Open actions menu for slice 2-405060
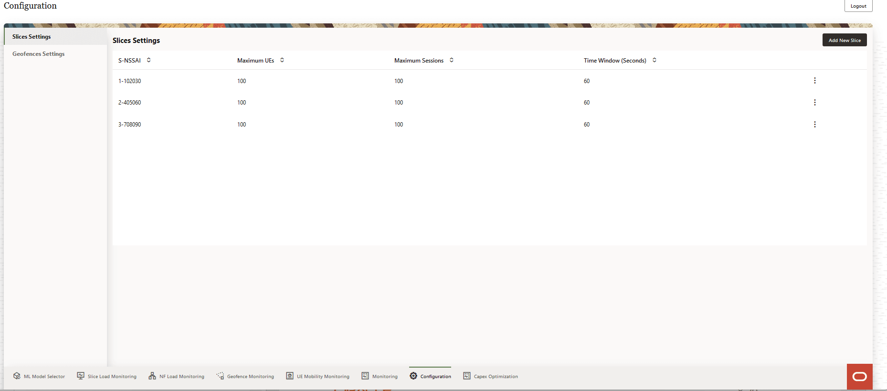Screen dimensions: 887x391 pyautogui.click(x=815, y=103)
